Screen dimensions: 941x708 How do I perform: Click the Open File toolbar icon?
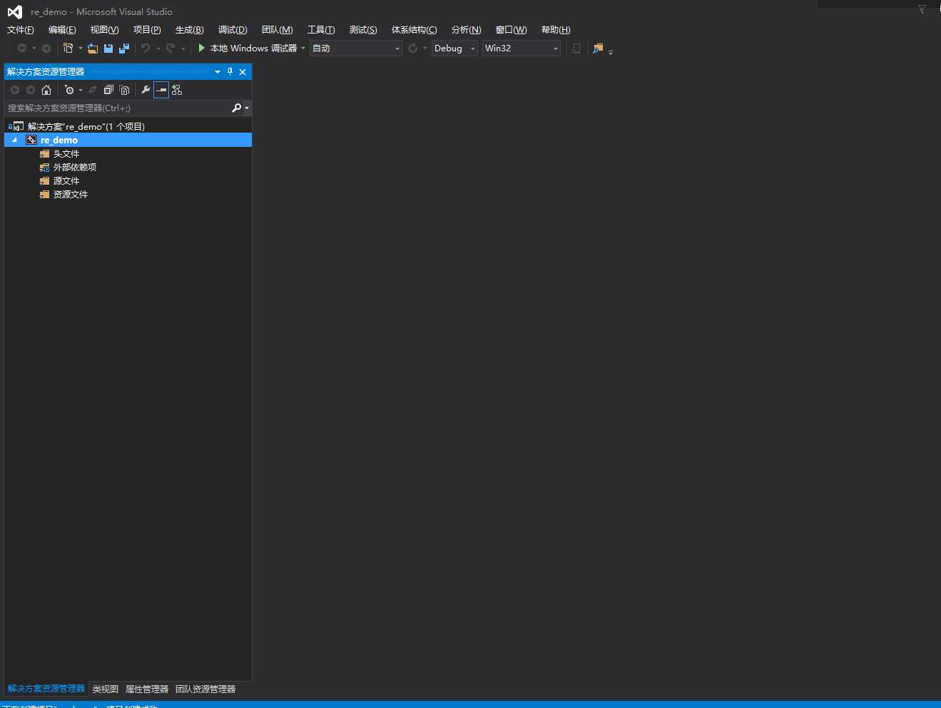93,48
